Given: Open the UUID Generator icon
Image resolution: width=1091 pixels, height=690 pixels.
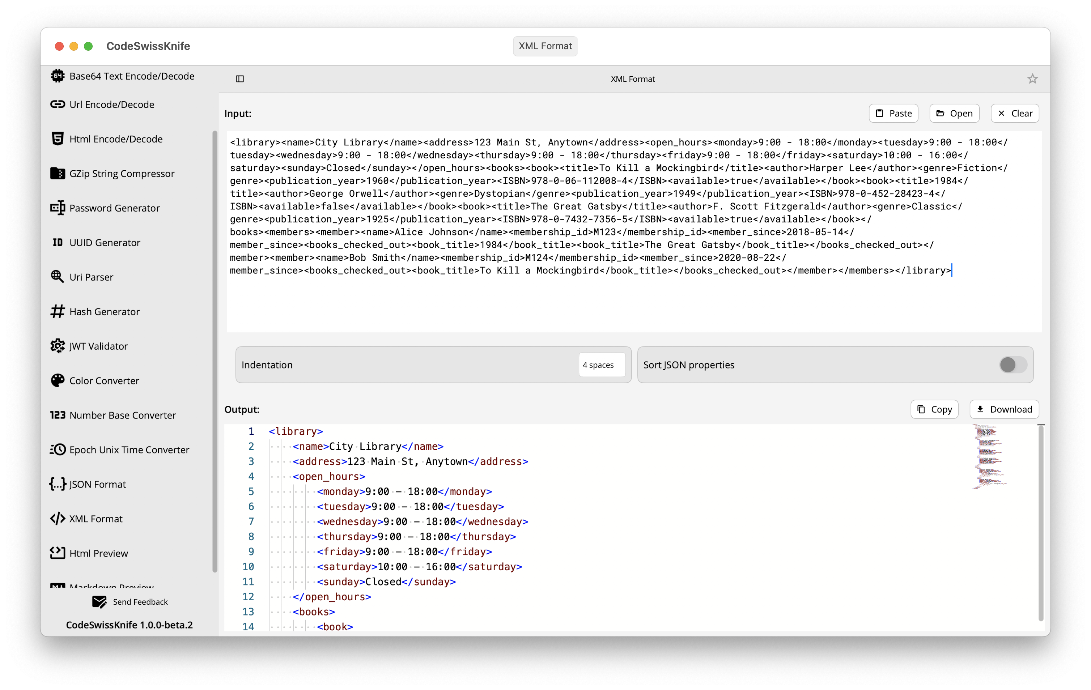Looking at the screenshot, I should [58, 242].
